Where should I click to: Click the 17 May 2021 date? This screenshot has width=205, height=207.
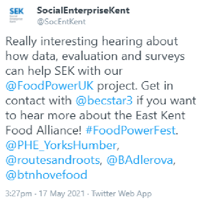click(x=62, y=194)
